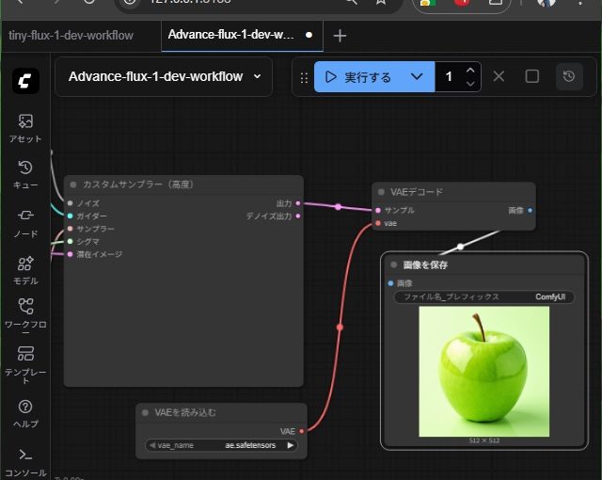Click the サンプル input socket on VAEデコード
The width and height of the screenshot is (602, 480).
(x=378, y=211)
